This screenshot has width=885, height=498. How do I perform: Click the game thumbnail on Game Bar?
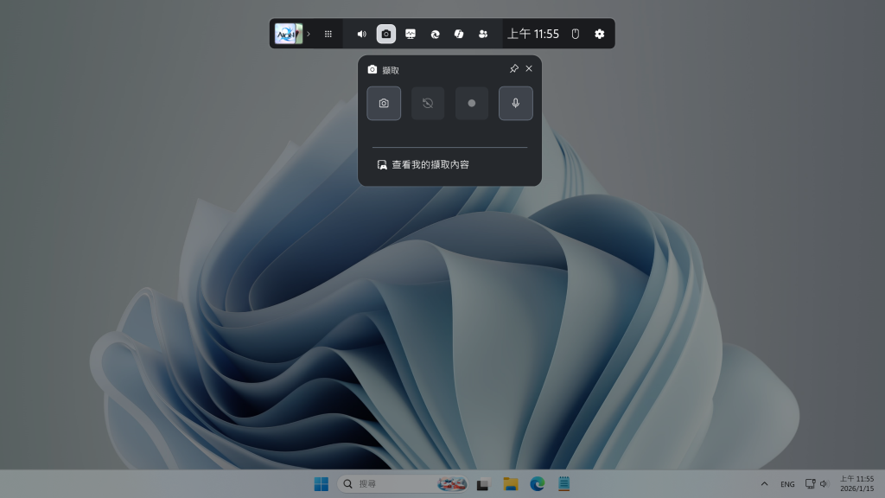(288, 34)
